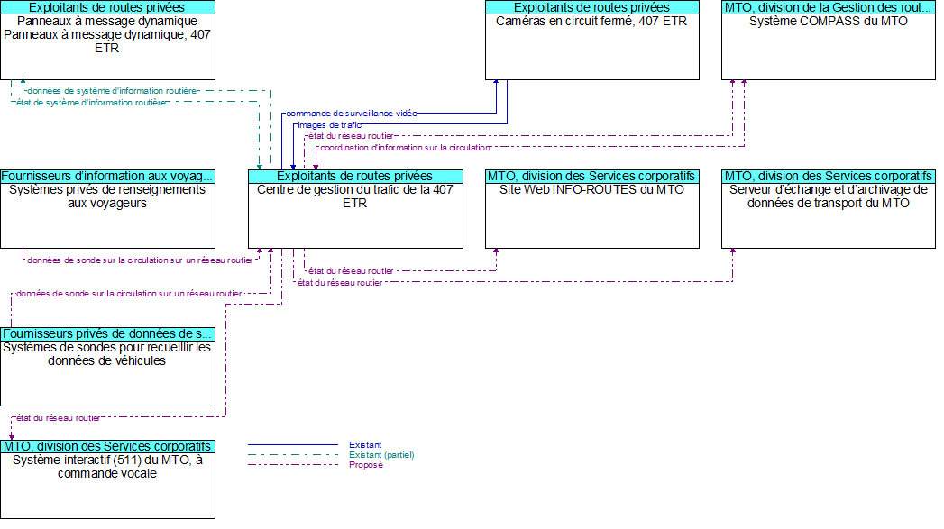
Task: Open état de système d'information routière
Action: tap(90, 103)
